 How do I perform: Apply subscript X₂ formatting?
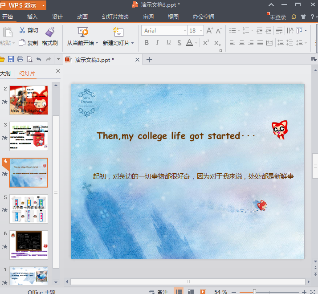click(x=217, y=43)
